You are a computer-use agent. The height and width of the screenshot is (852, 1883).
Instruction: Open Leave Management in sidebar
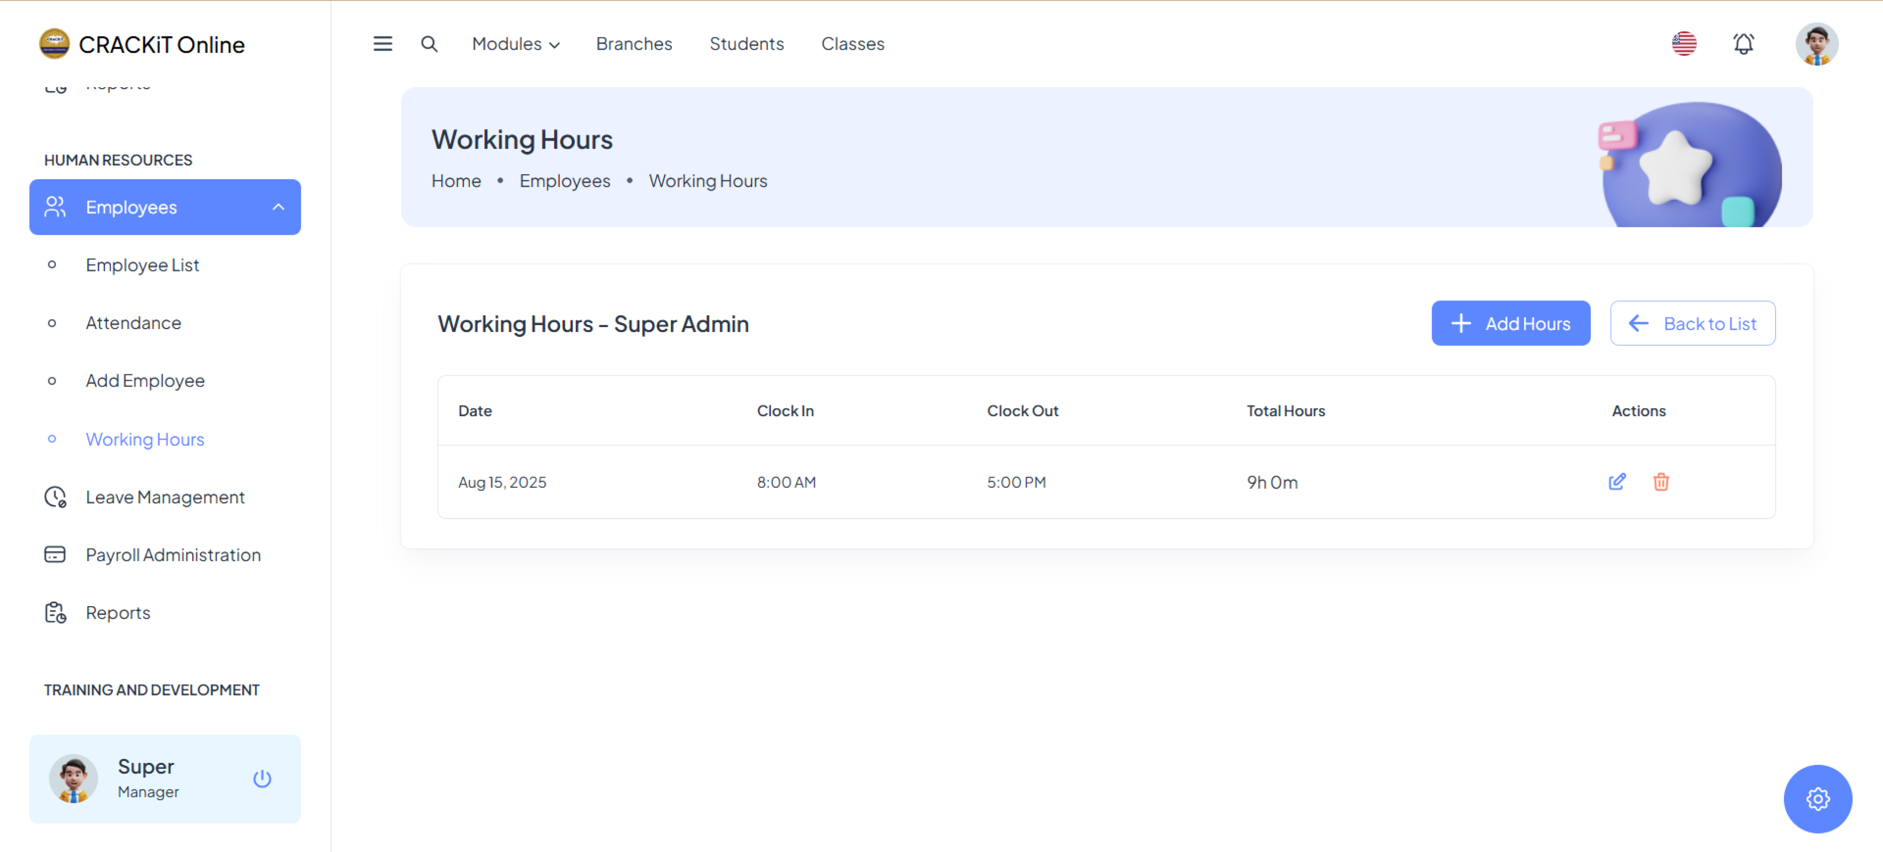(165, 497)
